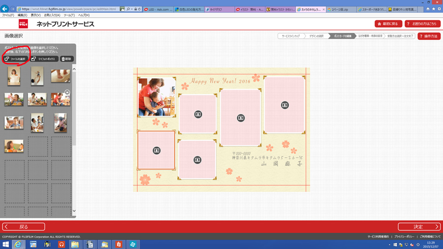This screenshot has width=443, height=249.
Task: Click camera icon in bottom center photo frame
Action: [197, 160]
